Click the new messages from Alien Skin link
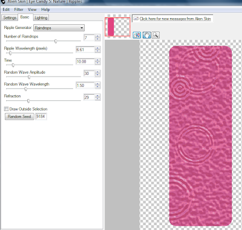 [175, 19]
